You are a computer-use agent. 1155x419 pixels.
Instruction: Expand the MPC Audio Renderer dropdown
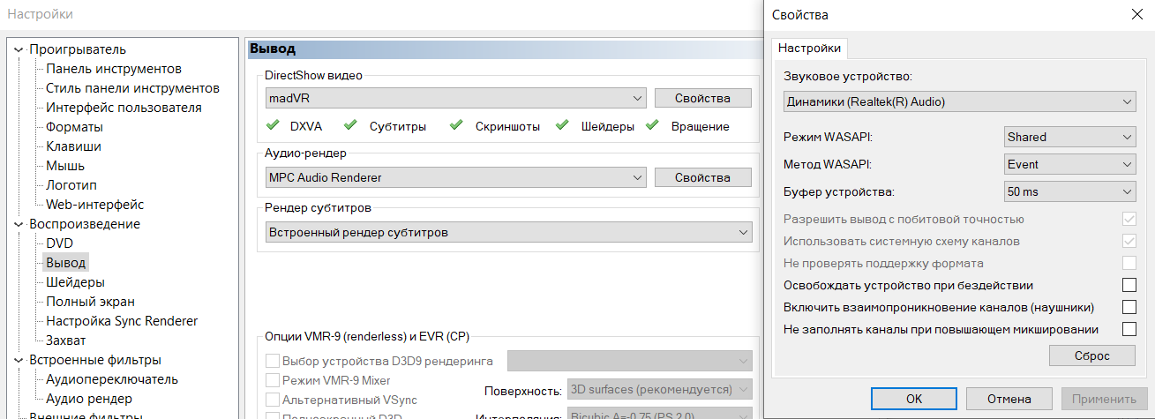pos(456,177)
